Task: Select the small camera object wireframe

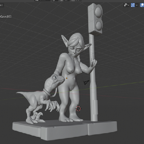Action: (86, 82)
